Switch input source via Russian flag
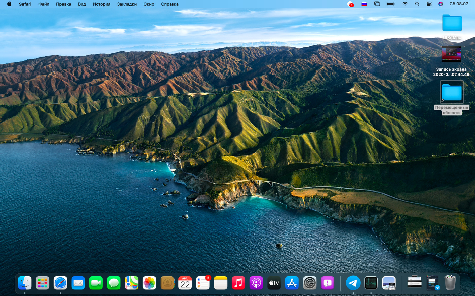The width and height of the screenshot is (475, 296). point(364,4)
